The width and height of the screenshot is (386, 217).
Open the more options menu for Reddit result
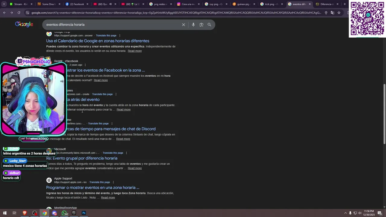[85, 65]
